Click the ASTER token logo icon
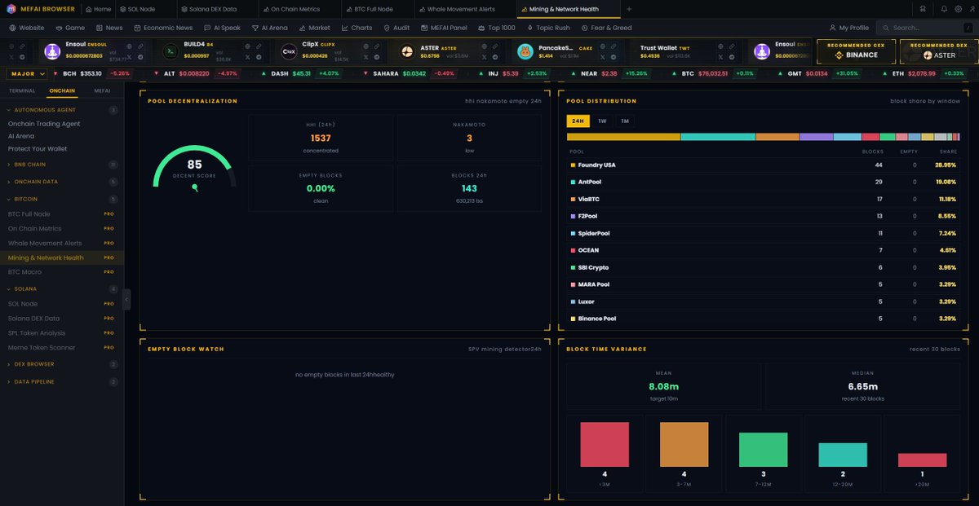Viewport: 979px width, 506px height. 407,51
